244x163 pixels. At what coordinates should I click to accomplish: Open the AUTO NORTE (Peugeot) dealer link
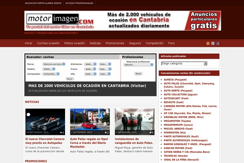pyautogui.click(x=178, y=90)
